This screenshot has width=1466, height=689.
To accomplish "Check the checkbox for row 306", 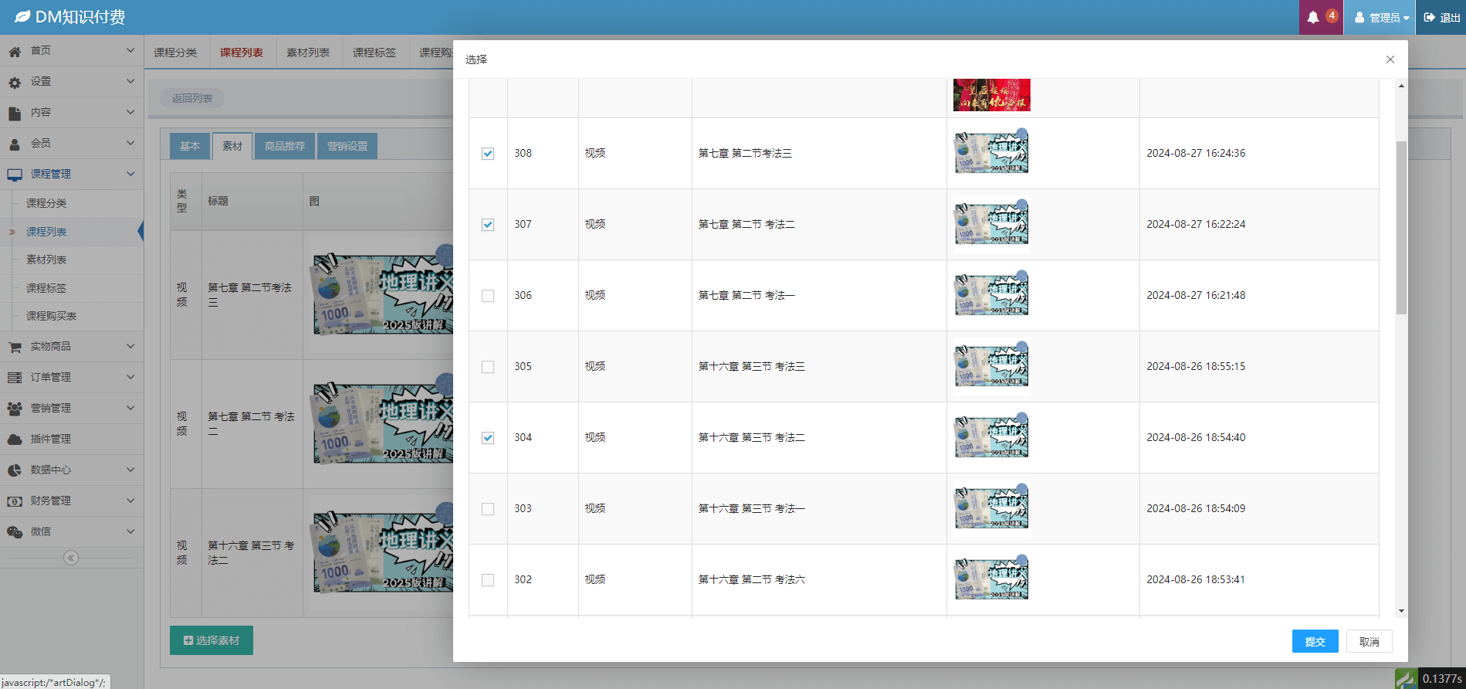I will (488, 296).
